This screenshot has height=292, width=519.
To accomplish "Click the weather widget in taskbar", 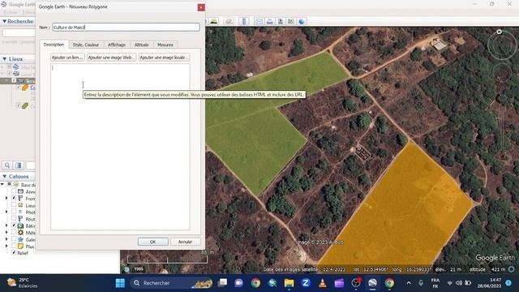I will tap(23, 283).
